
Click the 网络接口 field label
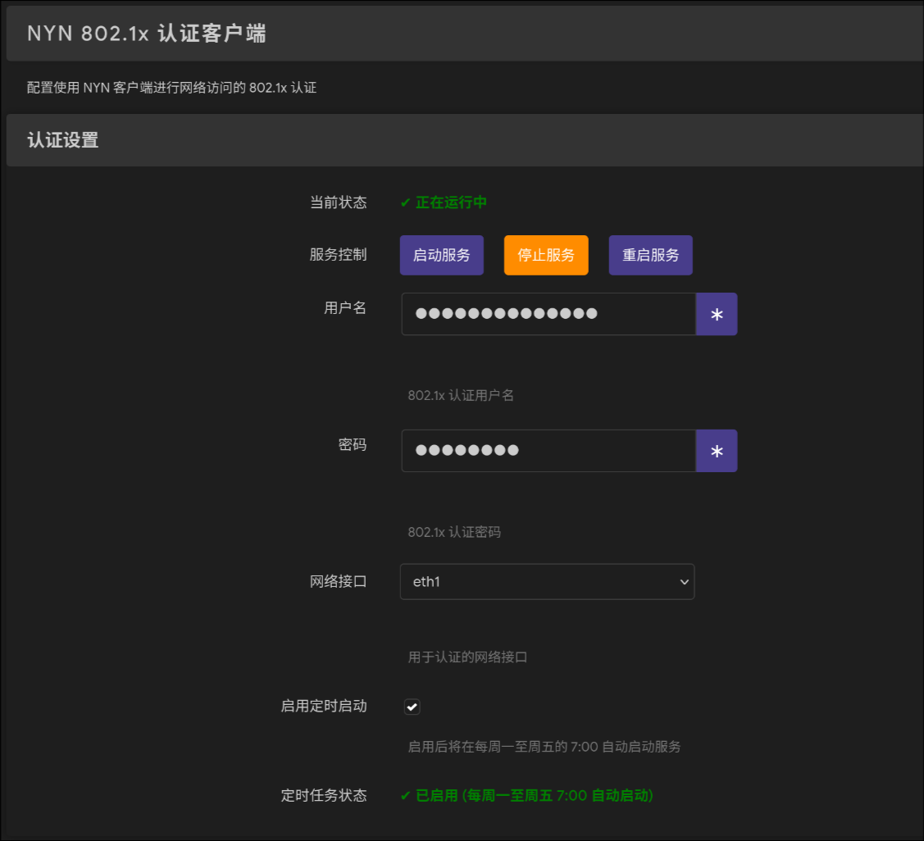pyautogui.click(x=338, y=581)
